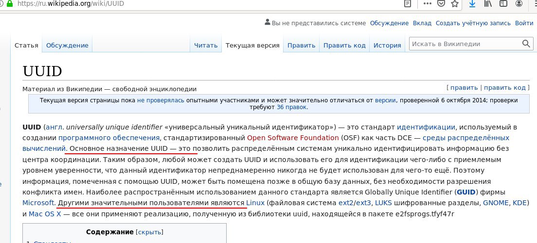Open the KDE link
The width and height of the screenshot is (537, 243).
tap(519, 203)
